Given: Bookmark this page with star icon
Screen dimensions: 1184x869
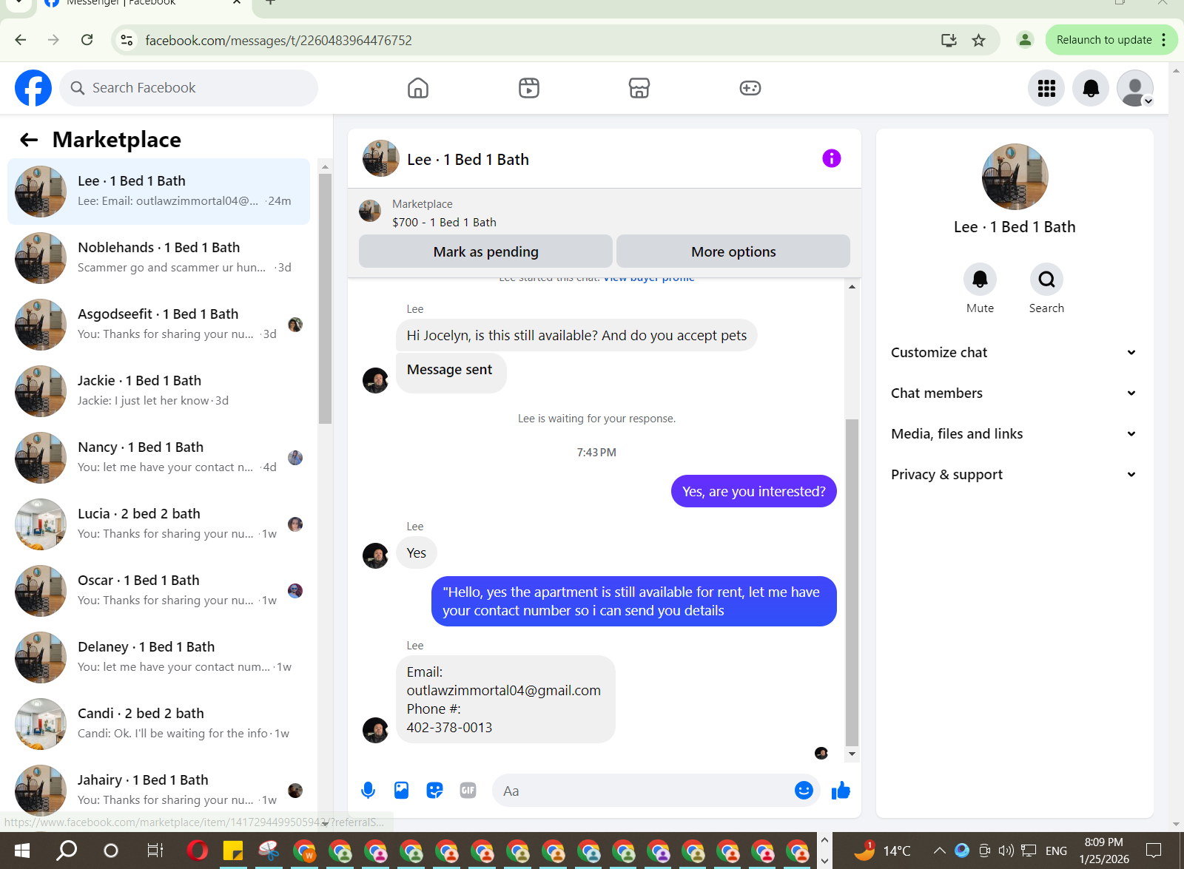Looking at the screenshot, I should (x=978, y=40).
